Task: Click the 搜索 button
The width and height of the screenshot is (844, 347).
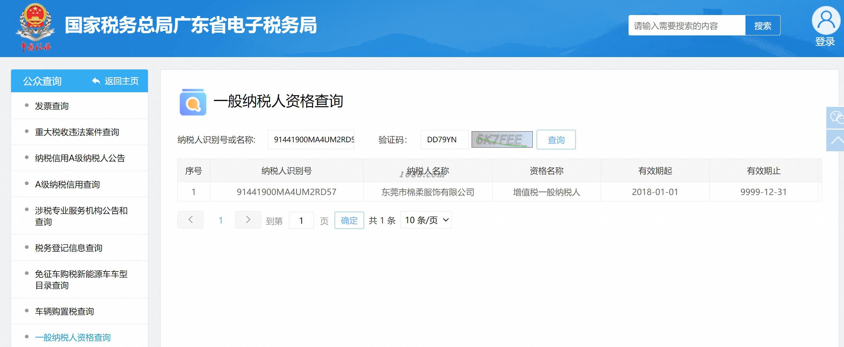Action: (763, 25)
